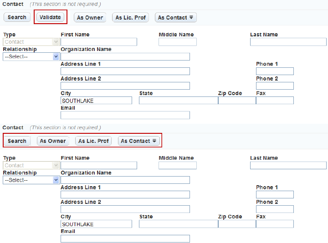Click first Organization Name input field
Screen dimensions: 328x243
coord(125,57)
